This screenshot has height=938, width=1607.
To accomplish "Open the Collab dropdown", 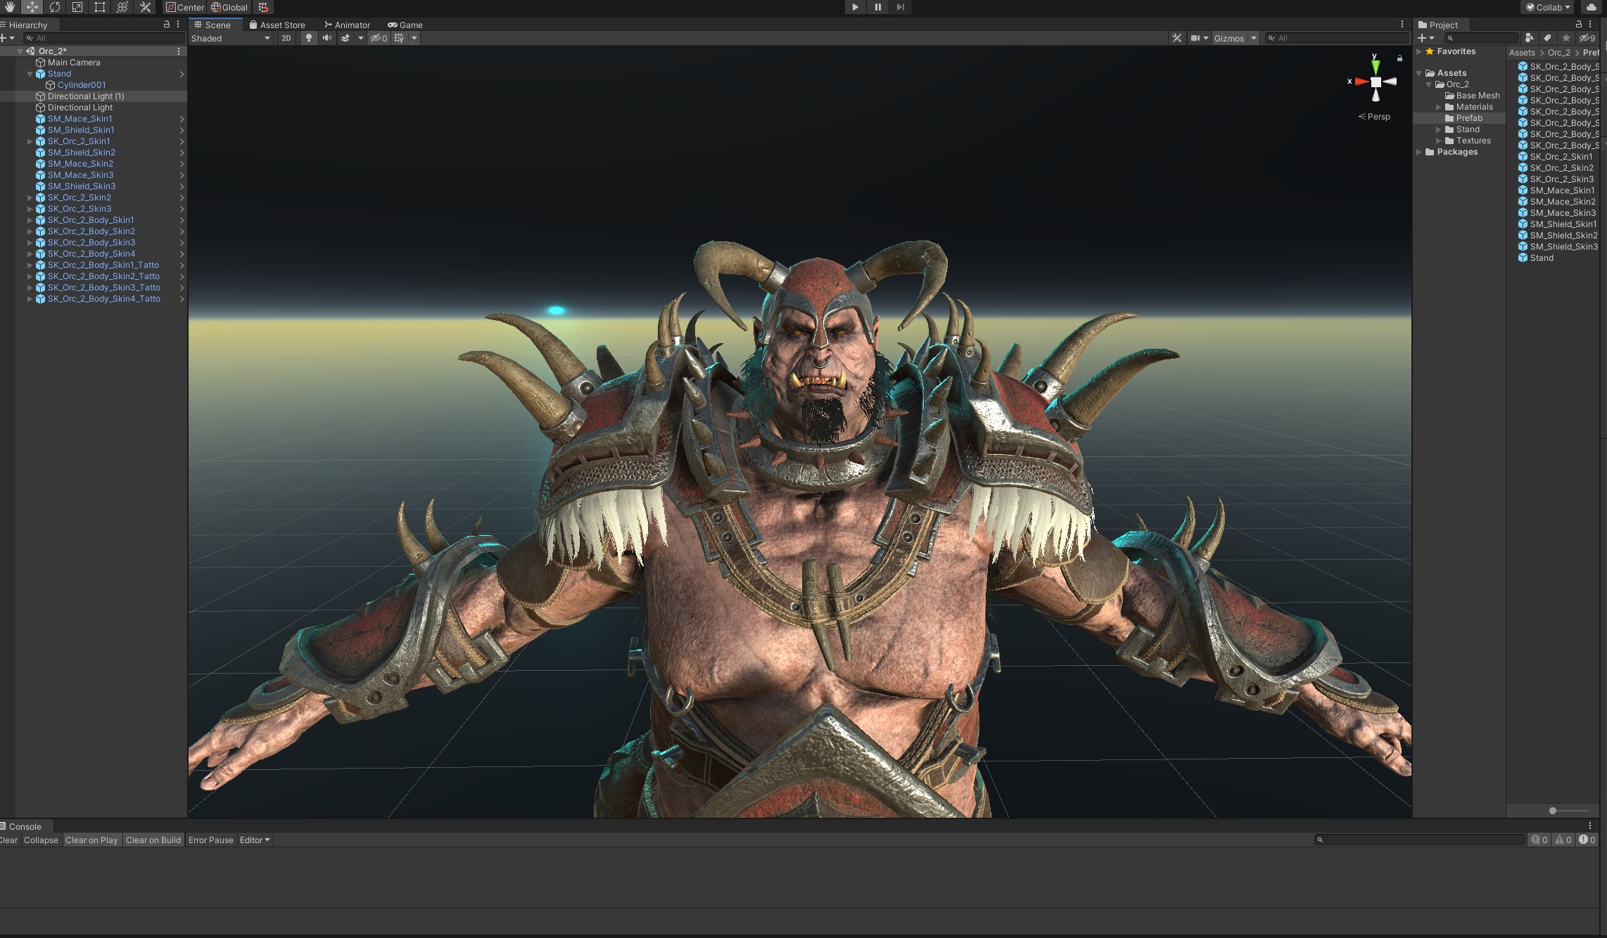I will click(x=1547, y=7).
